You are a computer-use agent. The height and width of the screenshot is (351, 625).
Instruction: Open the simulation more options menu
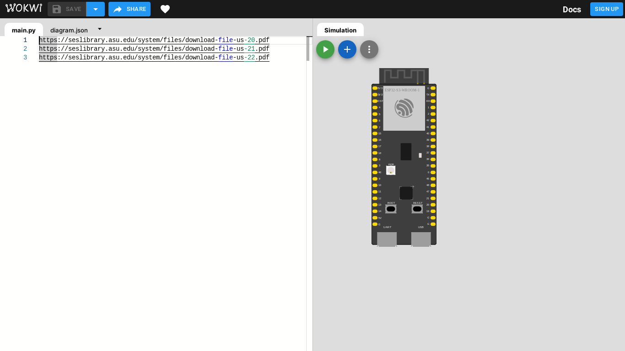click(369, 49)
